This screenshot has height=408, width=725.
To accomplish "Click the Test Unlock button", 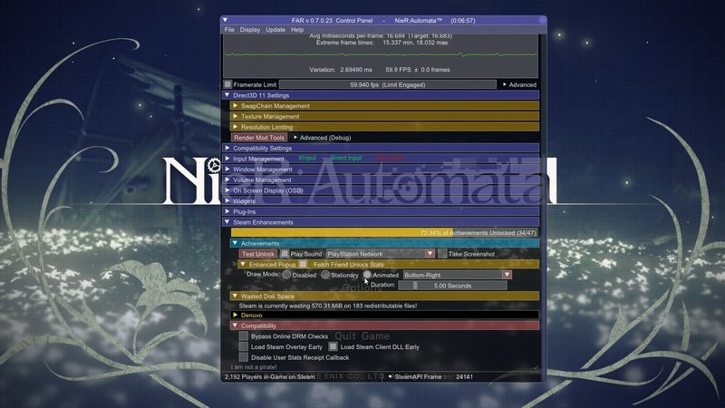I will 258,254.
